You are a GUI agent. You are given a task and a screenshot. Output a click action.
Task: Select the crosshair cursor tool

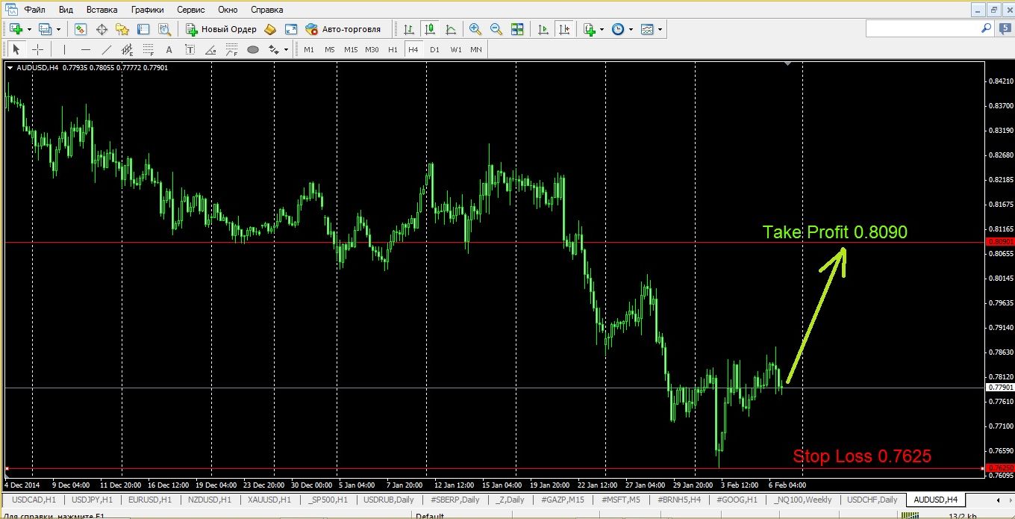(x=37, y=50)
